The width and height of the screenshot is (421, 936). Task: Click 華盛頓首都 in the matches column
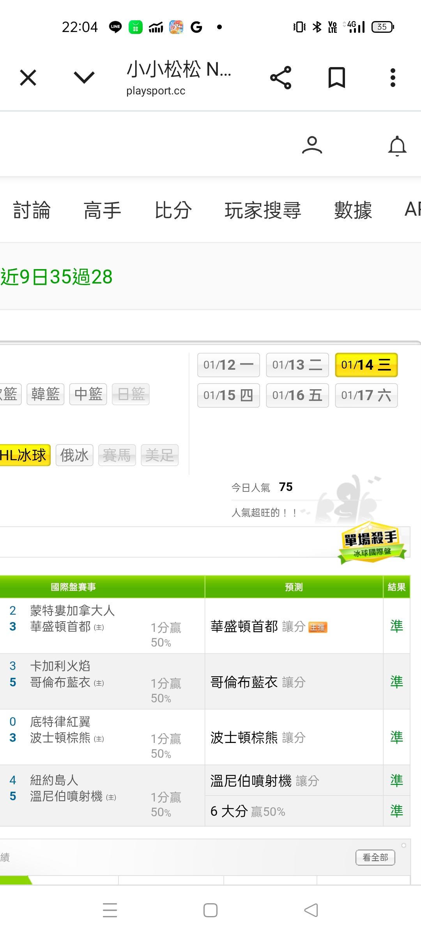tap(60, 626)
